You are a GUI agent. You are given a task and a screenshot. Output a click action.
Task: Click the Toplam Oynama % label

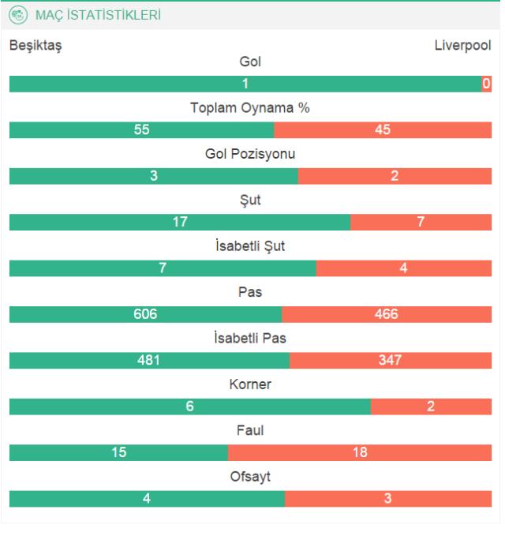click(x=250, y=108)
